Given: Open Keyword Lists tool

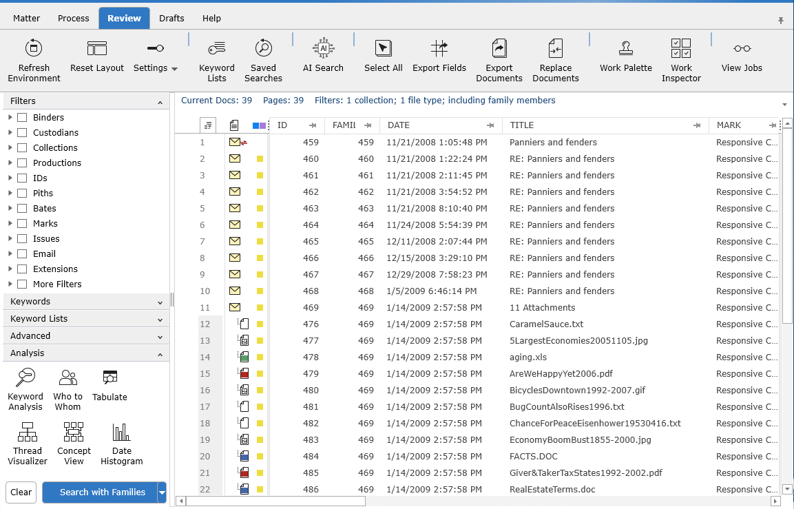Looking at the screenshot, I should (217, 61).
